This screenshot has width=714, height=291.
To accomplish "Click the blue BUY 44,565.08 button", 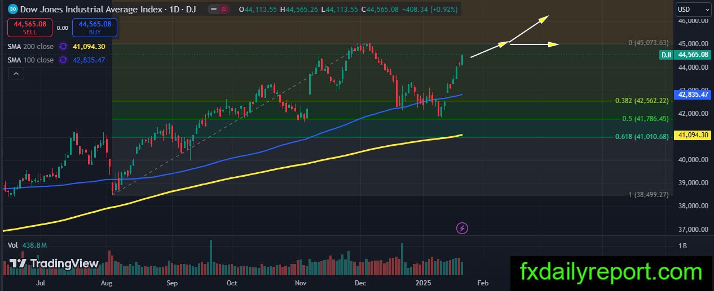I will pos(95,27).
